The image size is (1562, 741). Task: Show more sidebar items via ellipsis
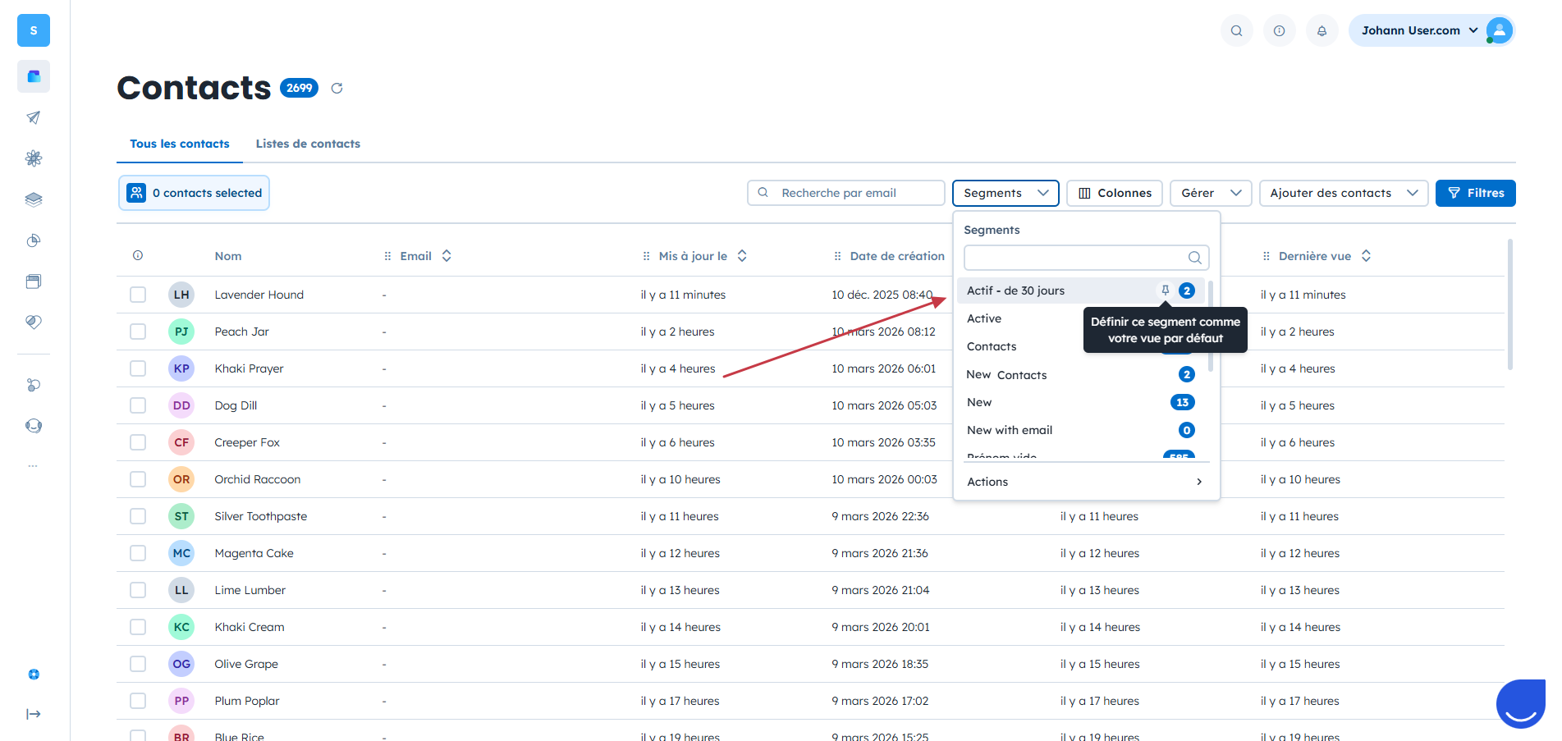tap(33, 466)
